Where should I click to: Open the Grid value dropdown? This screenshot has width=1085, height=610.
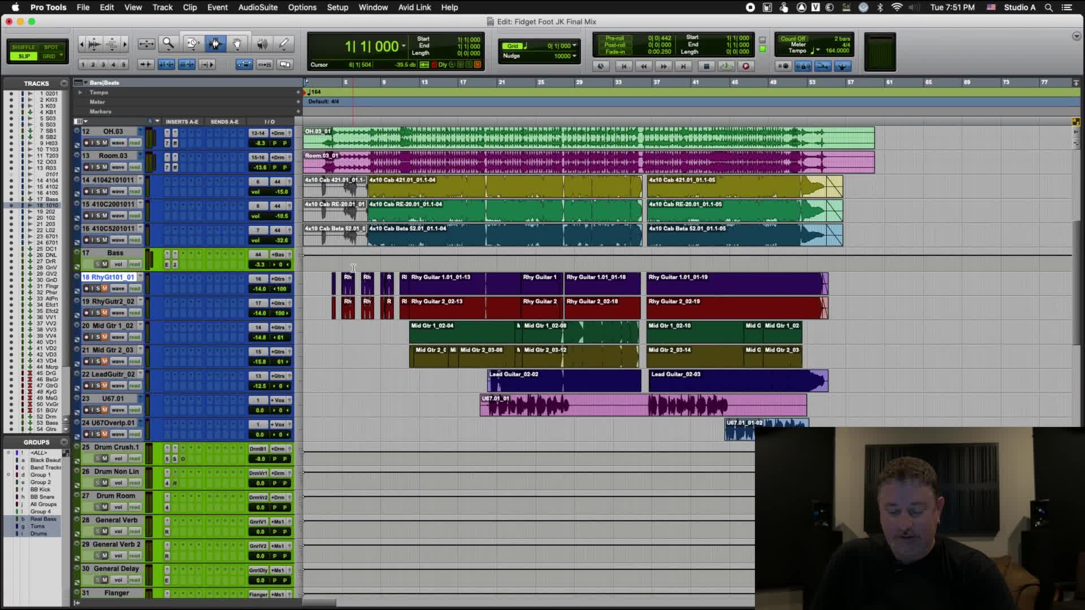click(575, 46)
